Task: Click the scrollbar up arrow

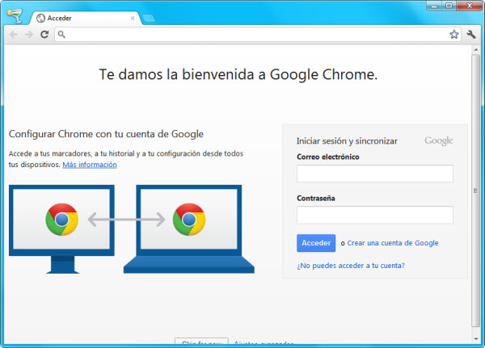Action: [476, 49]
